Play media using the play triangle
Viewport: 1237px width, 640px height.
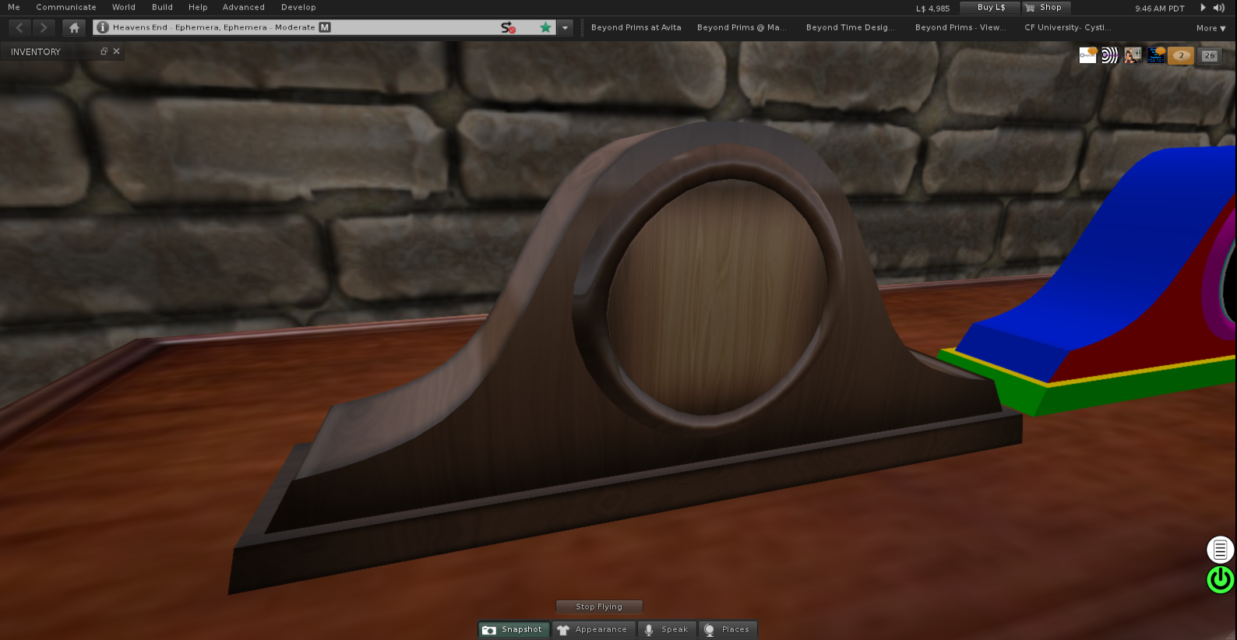click(x=1203, y=8)
